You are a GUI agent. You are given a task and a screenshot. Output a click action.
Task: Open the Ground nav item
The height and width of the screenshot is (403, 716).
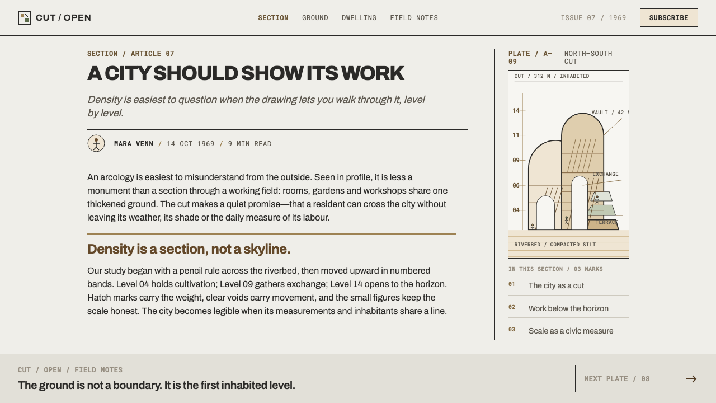pyautogui.click(x=315, y=18)
